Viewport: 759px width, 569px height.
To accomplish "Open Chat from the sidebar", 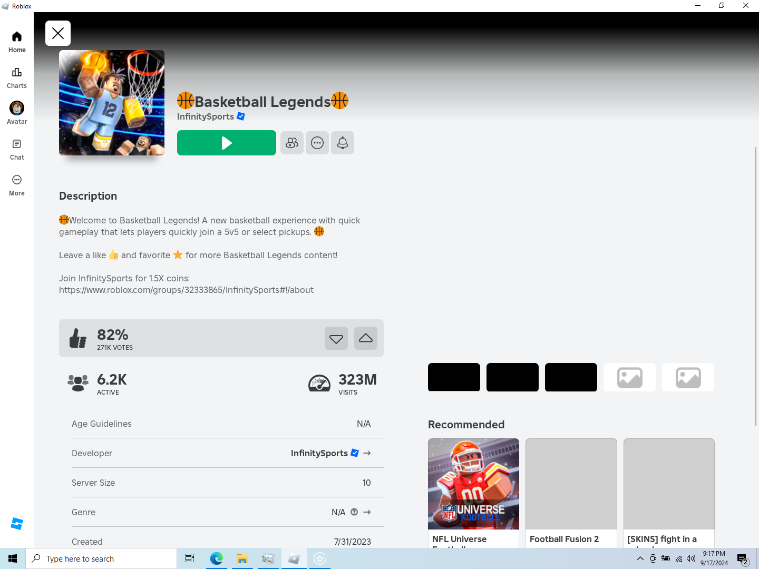I will [x=17, y=150].
